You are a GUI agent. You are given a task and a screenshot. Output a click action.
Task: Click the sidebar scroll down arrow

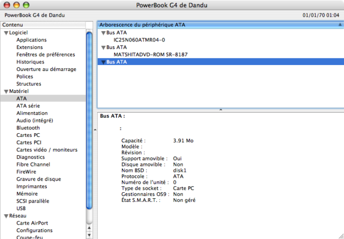click(x=89, y=235)
